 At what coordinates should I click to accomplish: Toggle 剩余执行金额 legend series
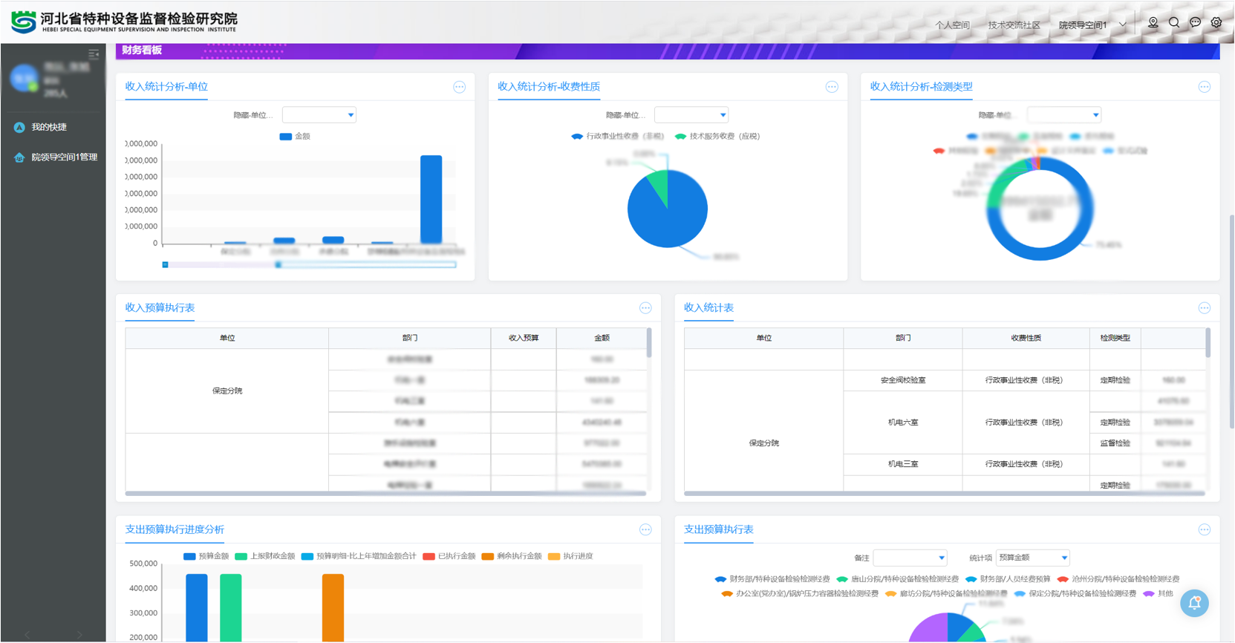512,556
